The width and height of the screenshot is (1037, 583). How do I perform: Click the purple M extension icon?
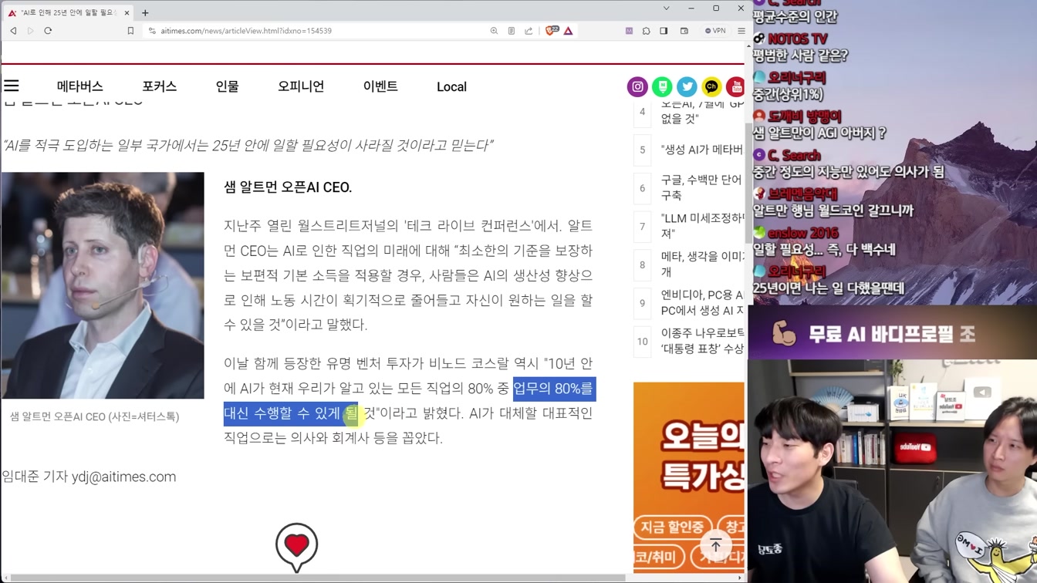[x=629, y=31]
